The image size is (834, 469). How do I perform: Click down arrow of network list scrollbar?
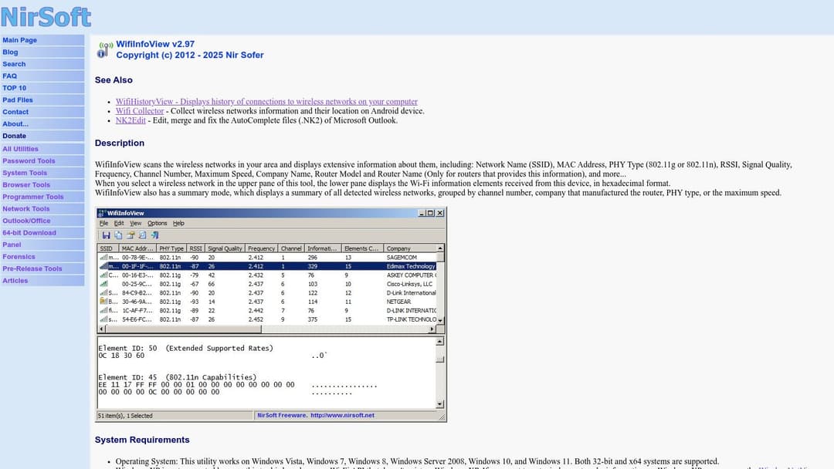(x=440, y=320)
